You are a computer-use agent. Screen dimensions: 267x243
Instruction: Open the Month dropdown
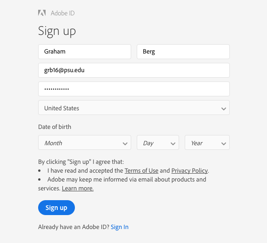(85, 142)
